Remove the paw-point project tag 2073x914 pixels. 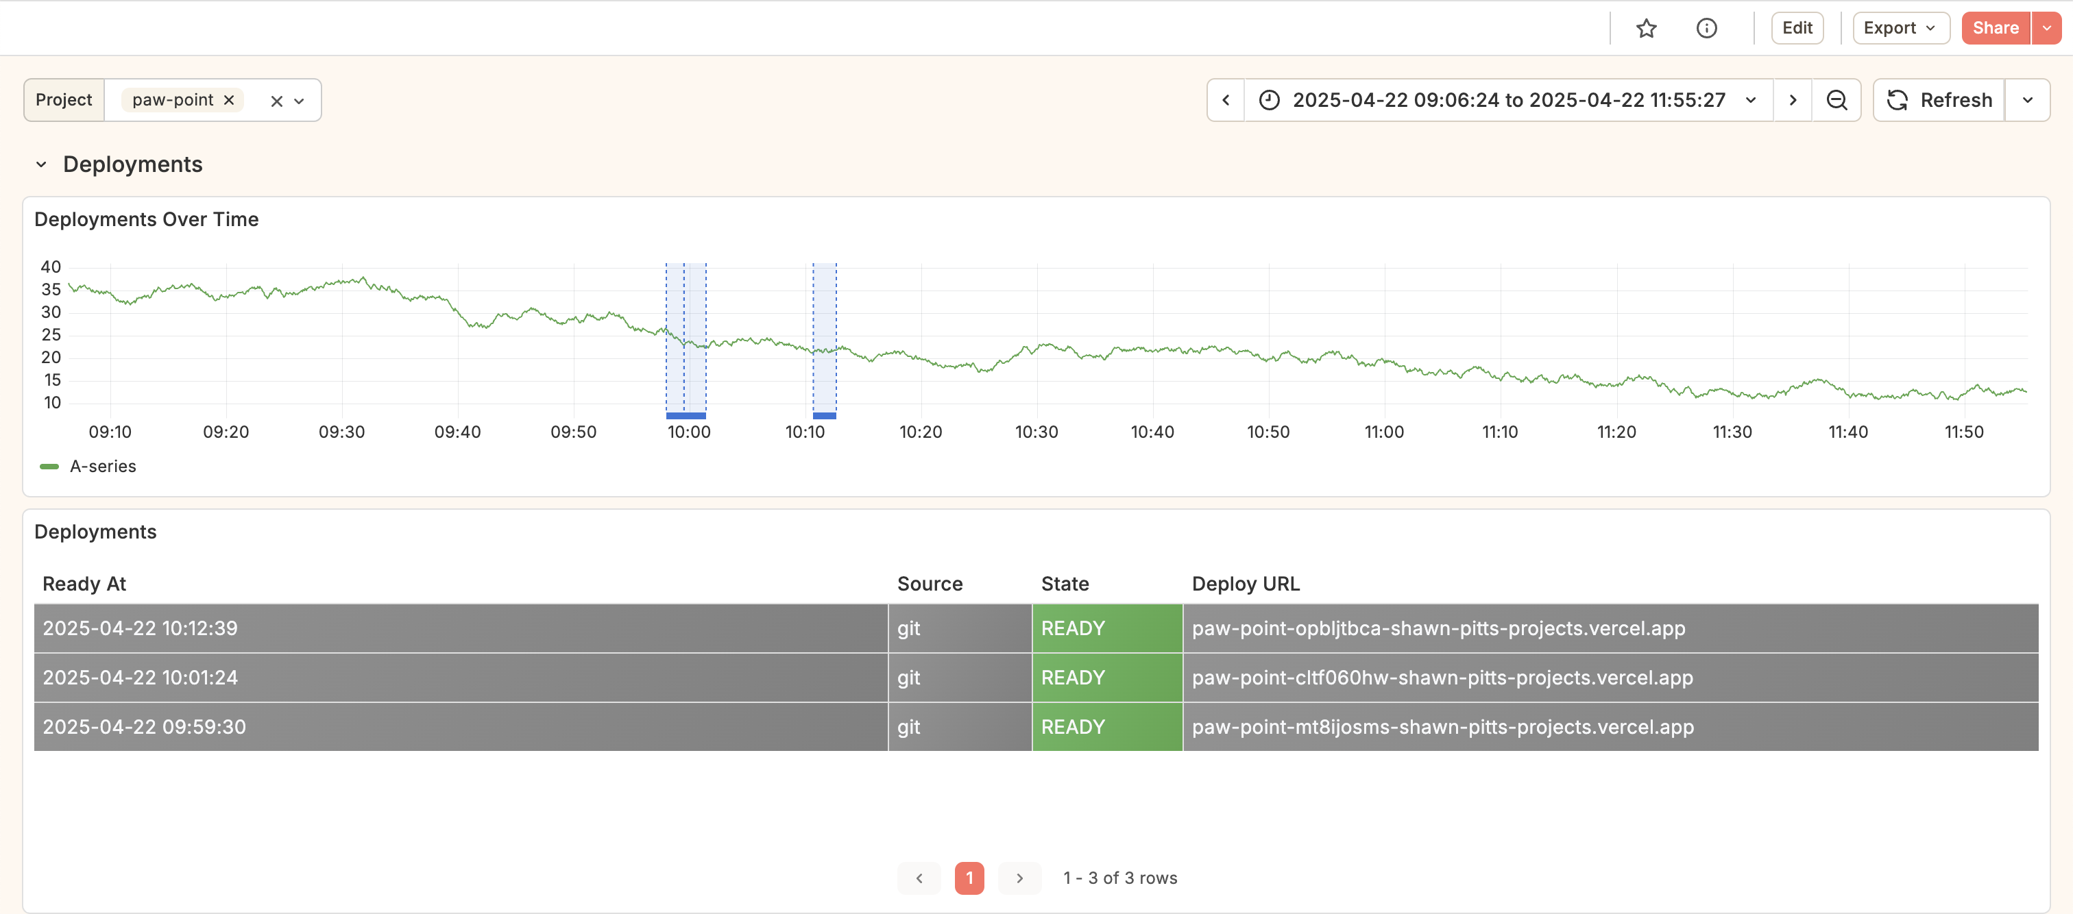pyautogui.click(x=230, y=101)
